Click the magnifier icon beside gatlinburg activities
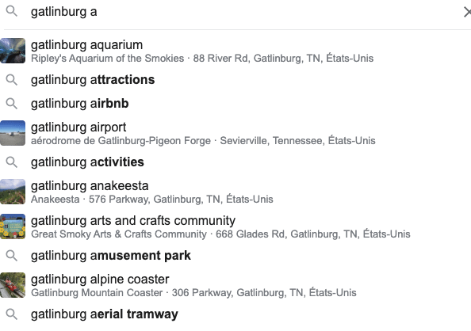Image resolution: width=471 pixels, height=331 pixels. tap(12, 162)
